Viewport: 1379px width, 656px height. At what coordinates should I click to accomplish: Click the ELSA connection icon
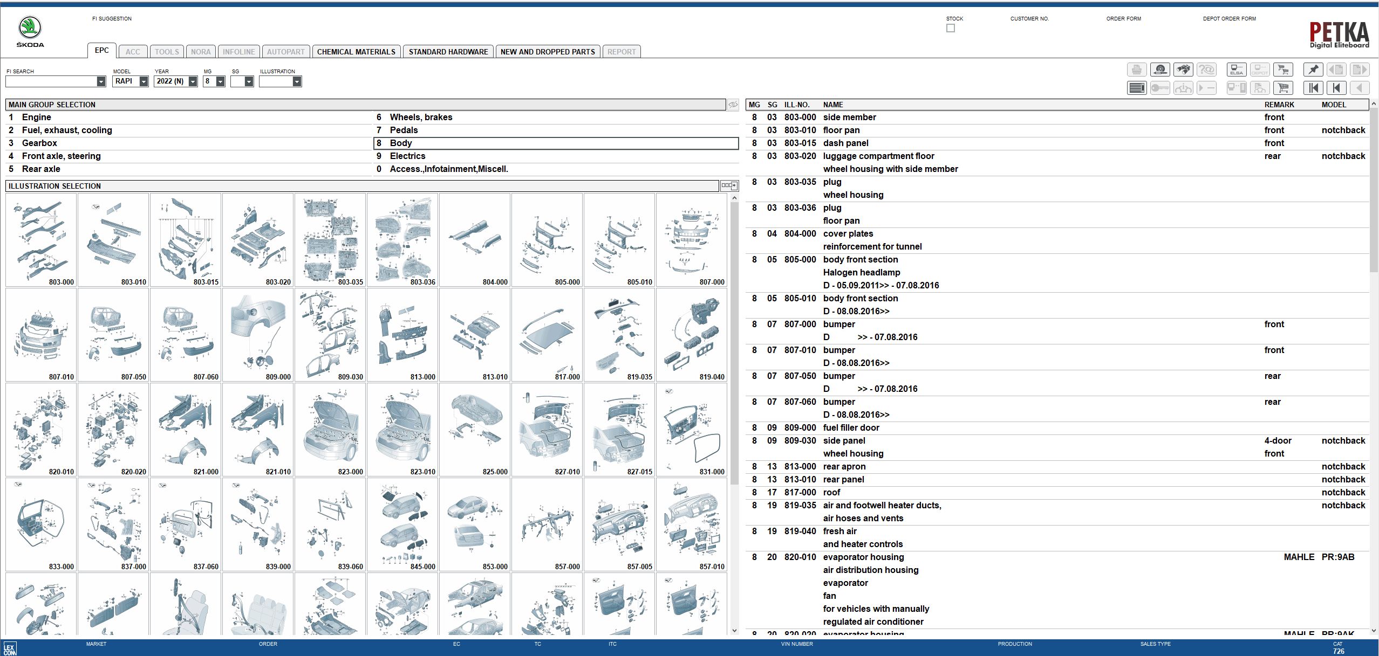coord(1237,70)
